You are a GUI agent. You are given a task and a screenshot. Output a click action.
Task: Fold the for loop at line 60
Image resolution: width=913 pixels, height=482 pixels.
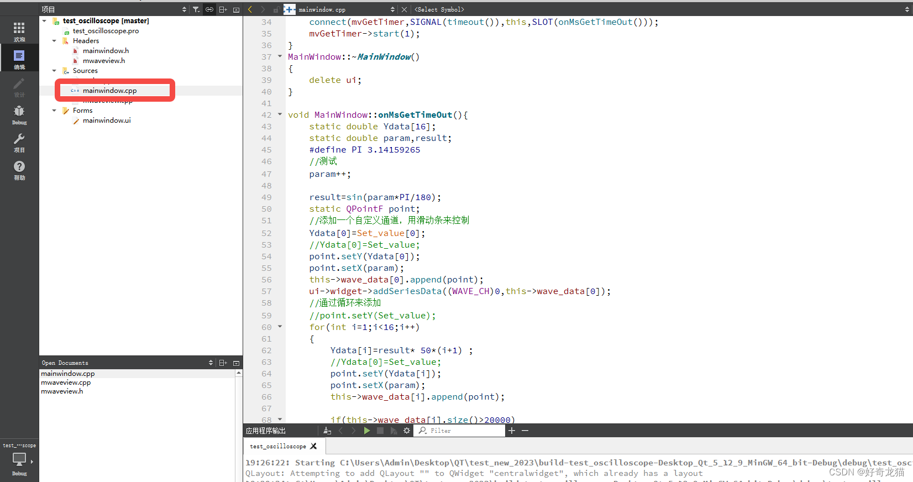point(280,327)
